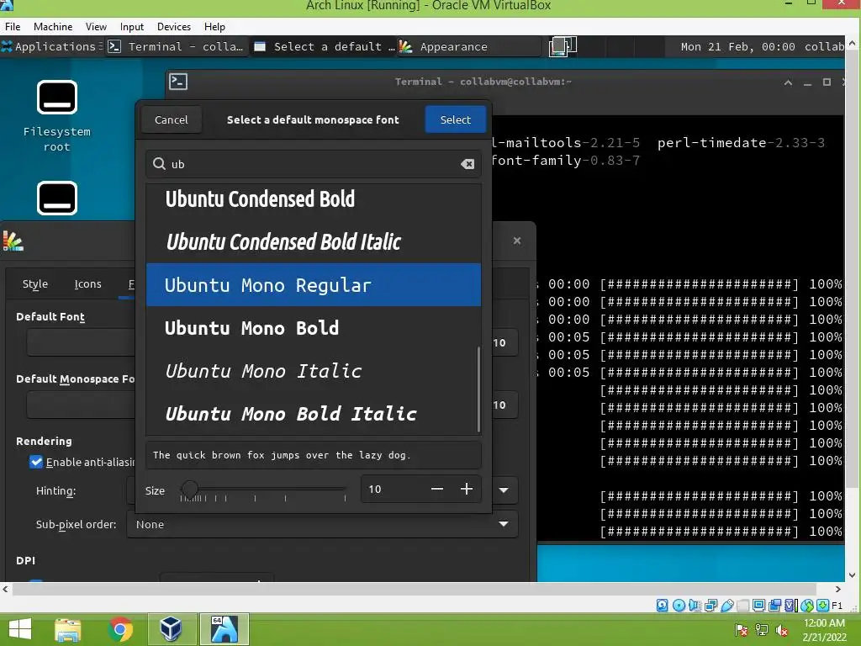Open Action Center flag icon in tray
The height and width of the screenshot is (646, 861).
pos(742,630)
